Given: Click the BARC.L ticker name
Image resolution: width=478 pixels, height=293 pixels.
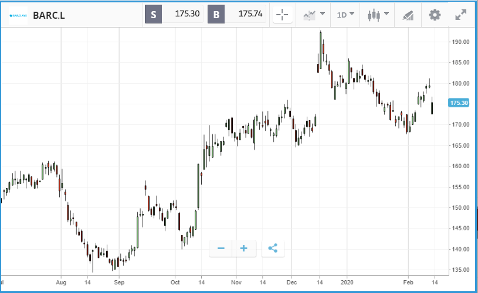Looking at the screenshot, I should click(x=49, y=16).
